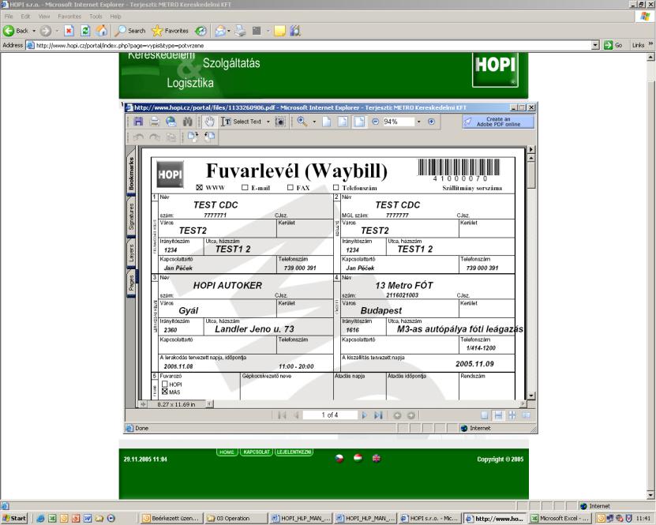The height and width of the screenshot is (525, 656).
Task: Select the British flag language
Action: [x=377, y=458]
